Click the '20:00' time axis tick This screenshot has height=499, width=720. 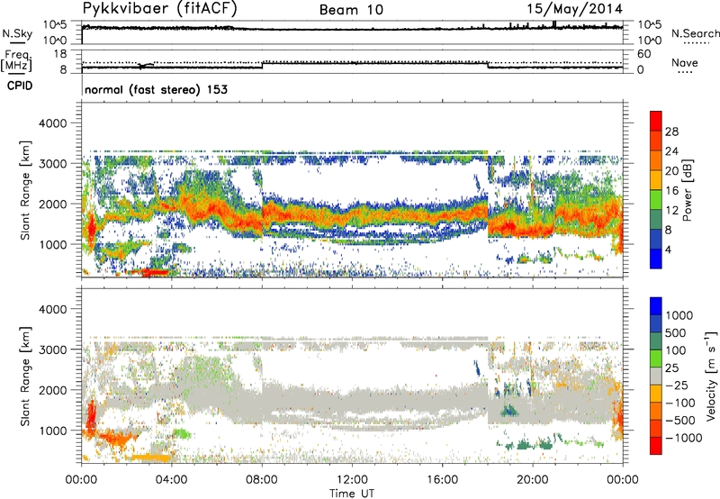coord(533,480)
